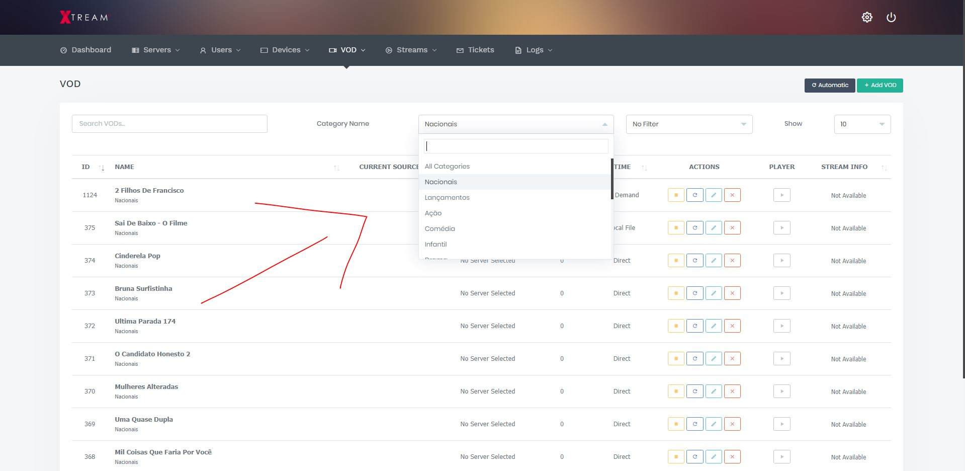The height and width of the screenshot is (471, 965).
Task: Open the Tickets page
Action: coord(475,50)
